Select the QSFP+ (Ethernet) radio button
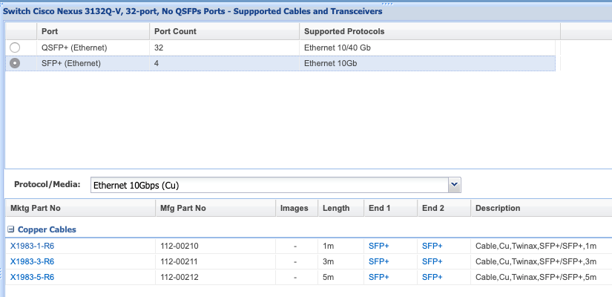612x297 pixels. [13, 48]
